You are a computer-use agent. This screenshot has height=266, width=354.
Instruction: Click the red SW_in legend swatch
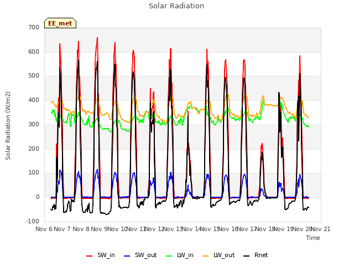tap(90, 256)
